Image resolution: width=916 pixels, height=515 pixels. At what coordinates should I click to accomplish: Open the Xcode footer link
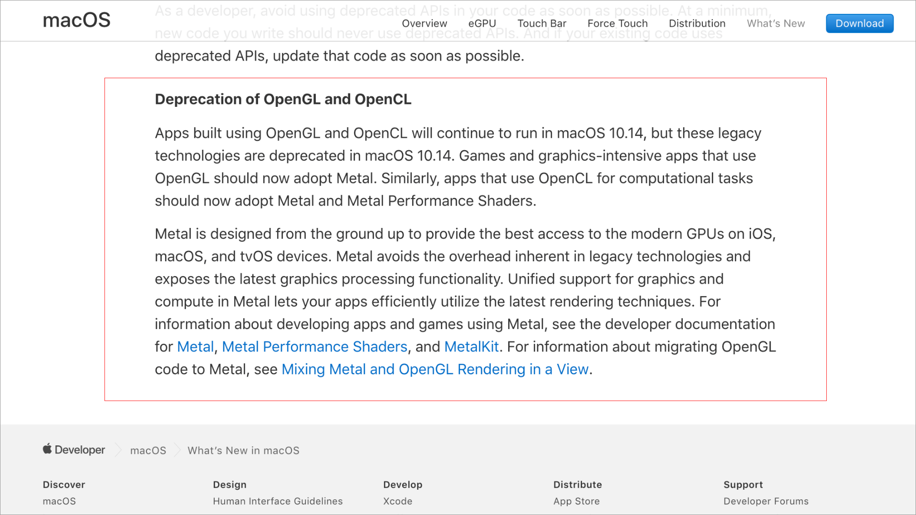397,501
